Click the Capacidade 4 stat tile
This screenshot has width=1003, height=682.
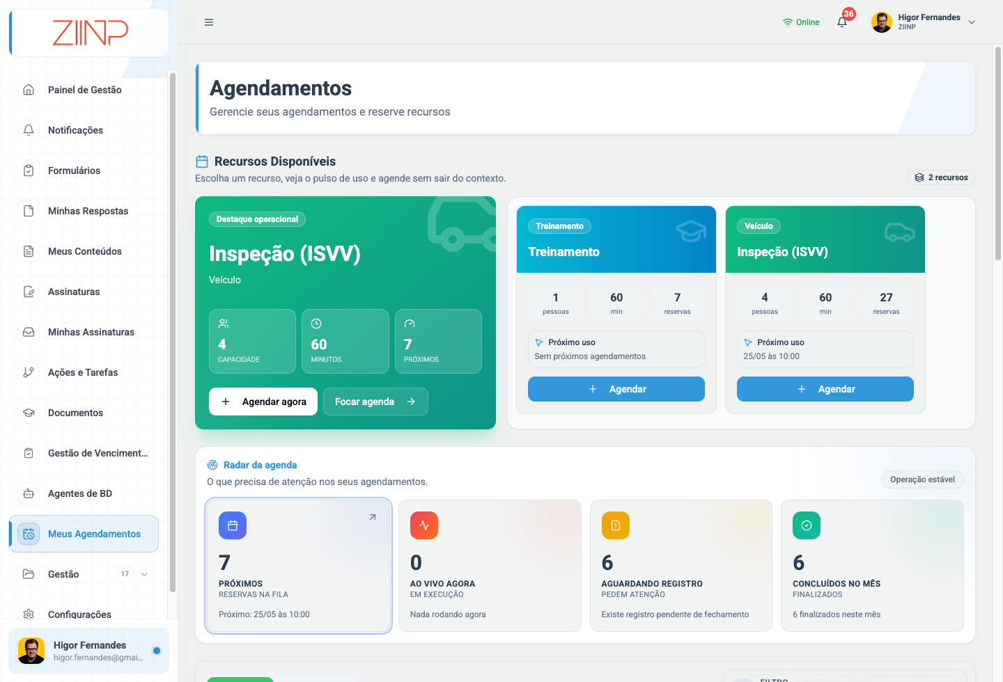tap(252, 341)
